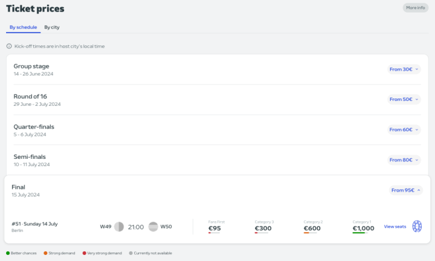Click the stadium seat map icon
The height and width of the screenshot is (261, 435).
(417, 227)
